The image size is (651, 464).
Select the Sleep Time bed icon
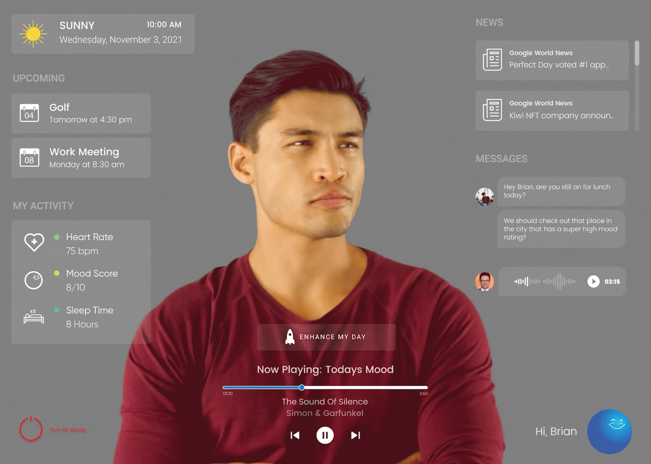tap(34, 317)
